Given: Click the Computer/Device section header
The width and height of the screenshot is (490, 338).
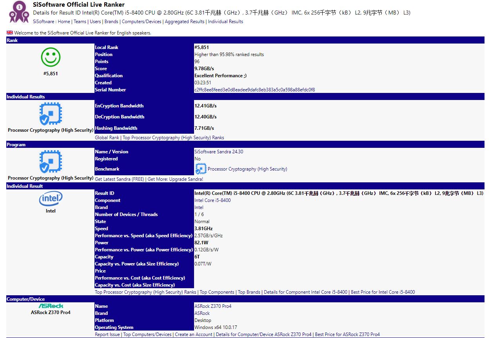Looking at the screenshot, I should click(x=245, y=299).
